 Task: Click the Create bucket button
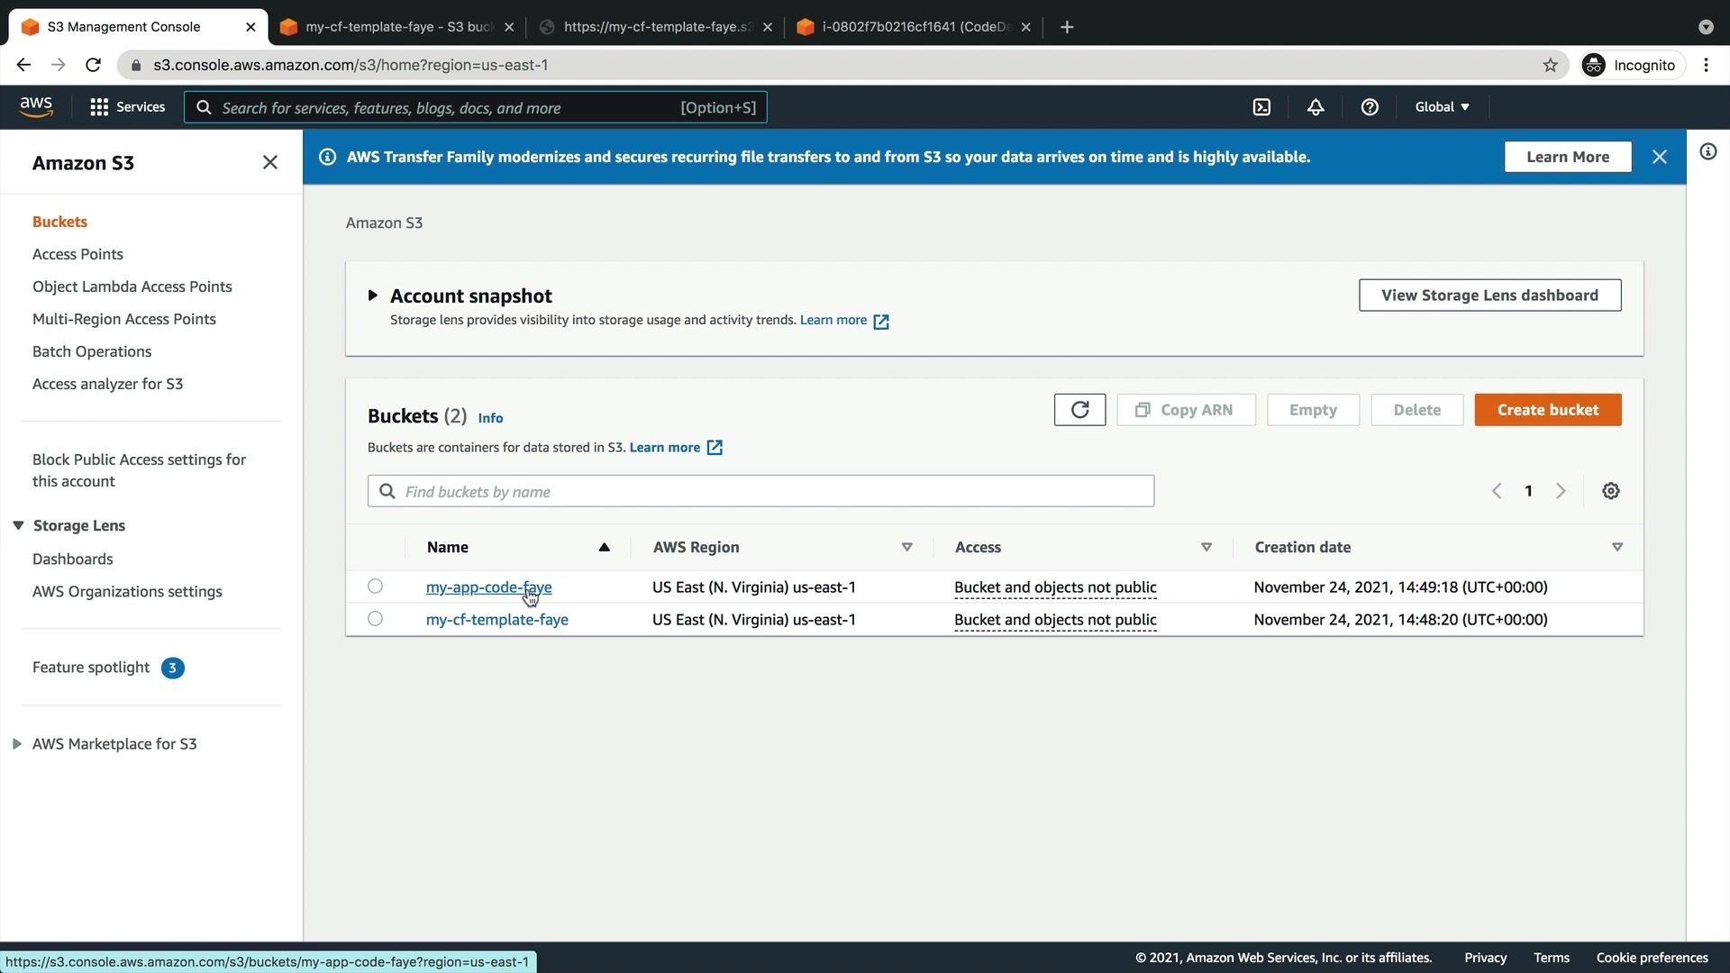point(1547,410)
